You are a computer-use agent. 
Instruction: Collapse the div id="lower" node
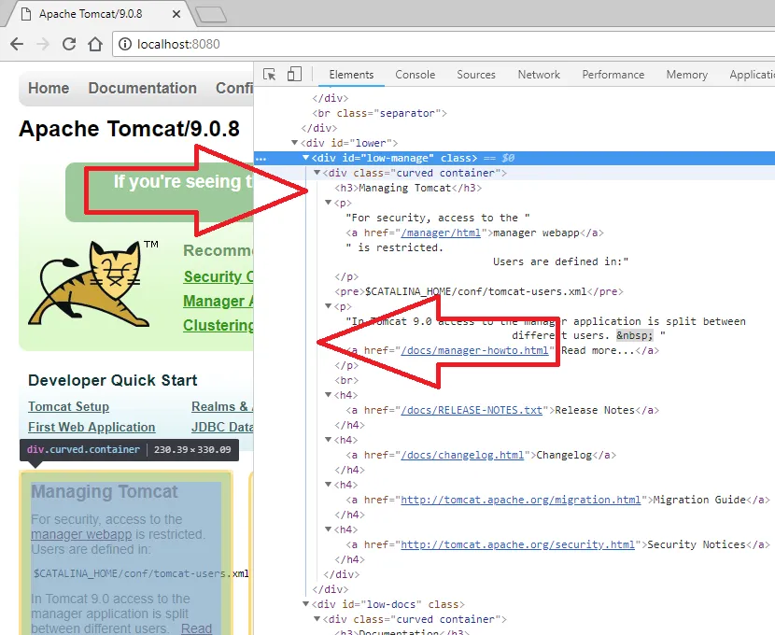(x=294, y=143)
